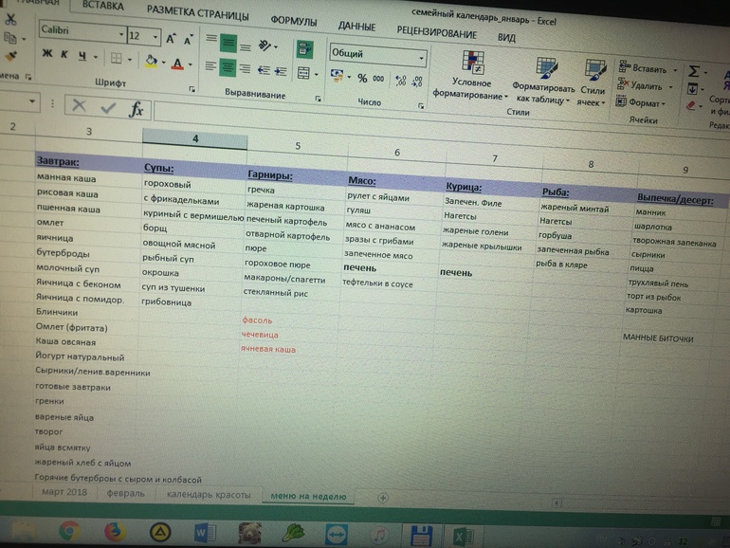This screenshot has height=548, width=730.
Task: Click Format as Table (Форматировать как таблицу)
Action: coord(543,82)
